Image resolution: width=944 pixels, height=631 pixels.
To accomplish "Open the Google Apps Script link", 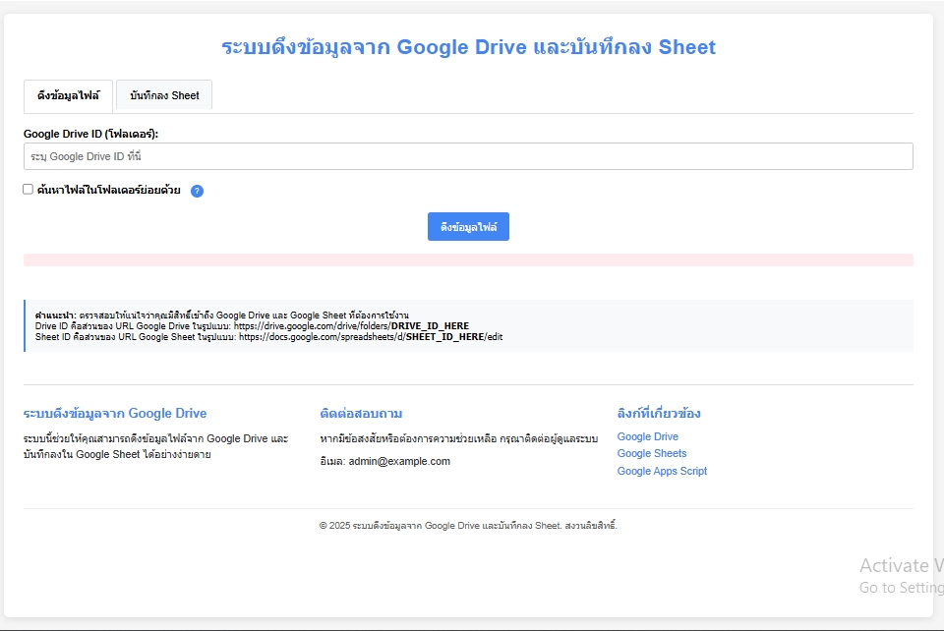I will (662, 471).
